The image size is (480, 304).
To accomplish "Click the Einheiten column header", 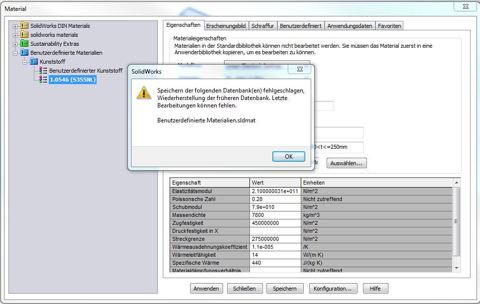I will [376, 183].
